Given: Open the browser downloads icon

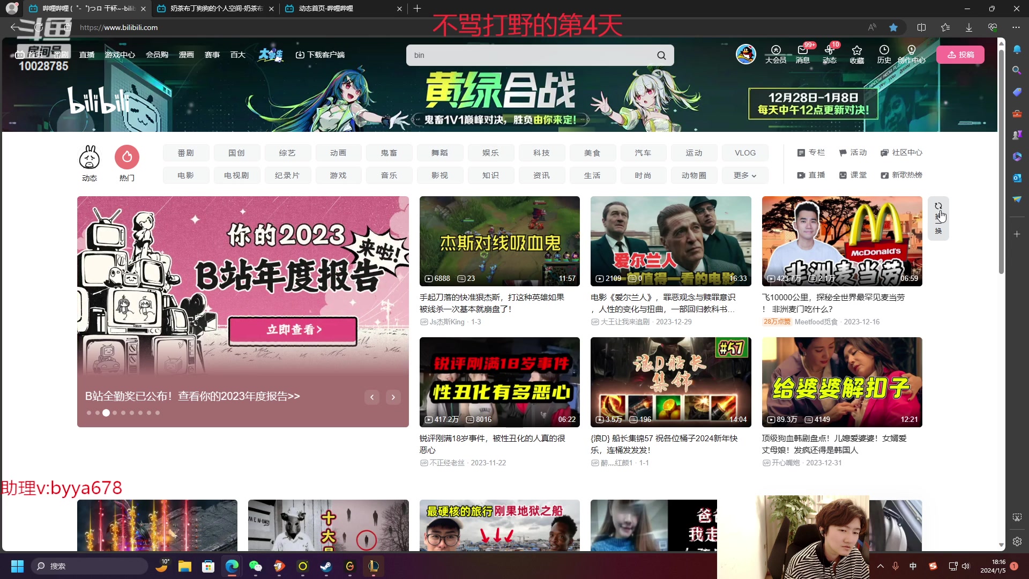Looking at the screenshot, I should click(x=969, y=27).
